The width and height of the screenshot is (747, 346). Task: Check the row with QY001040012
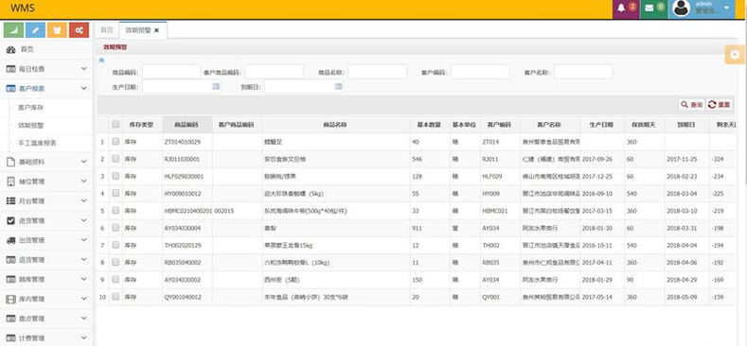click(116, 297)
